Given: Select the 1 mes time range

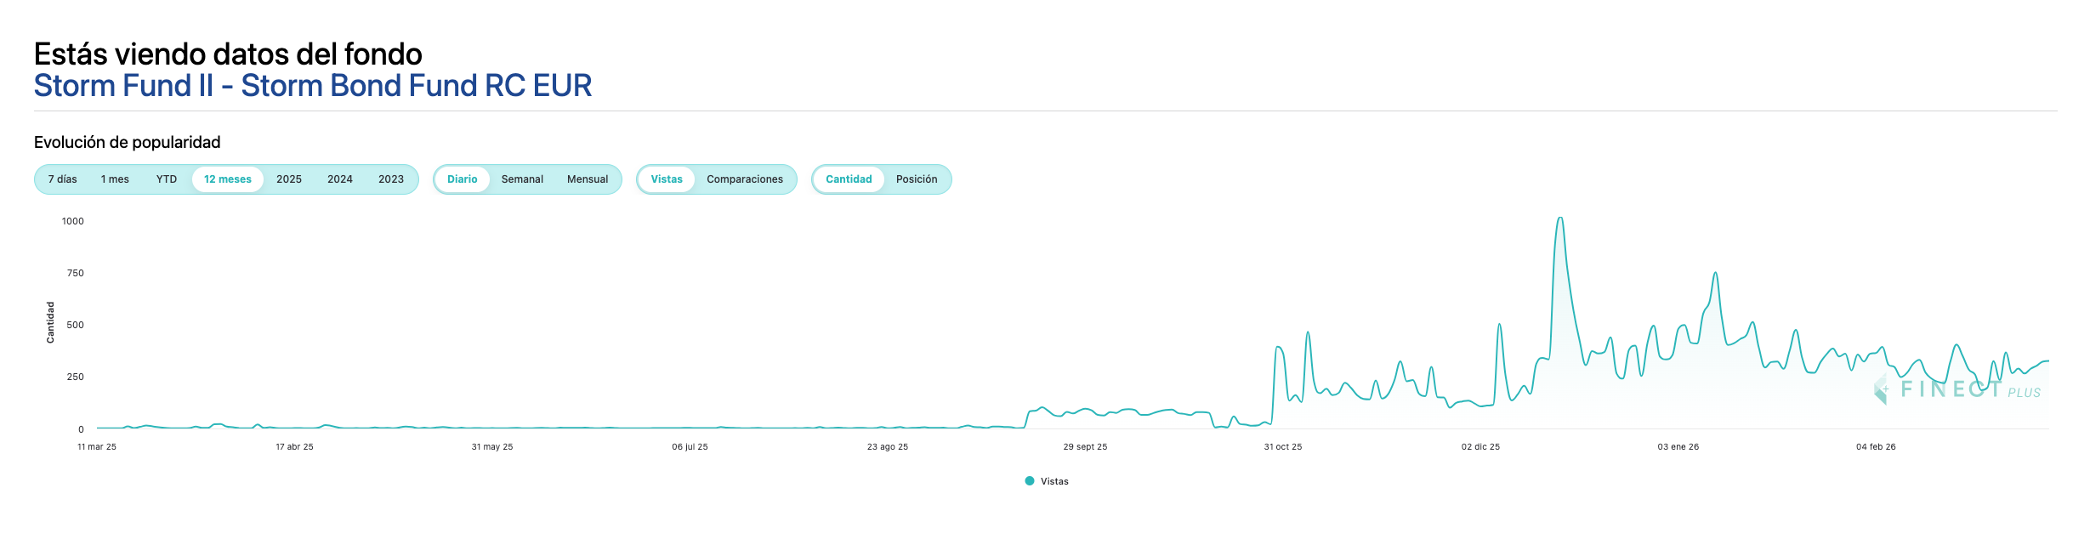Looking at the screenshot, I should [x=115, y=179].
